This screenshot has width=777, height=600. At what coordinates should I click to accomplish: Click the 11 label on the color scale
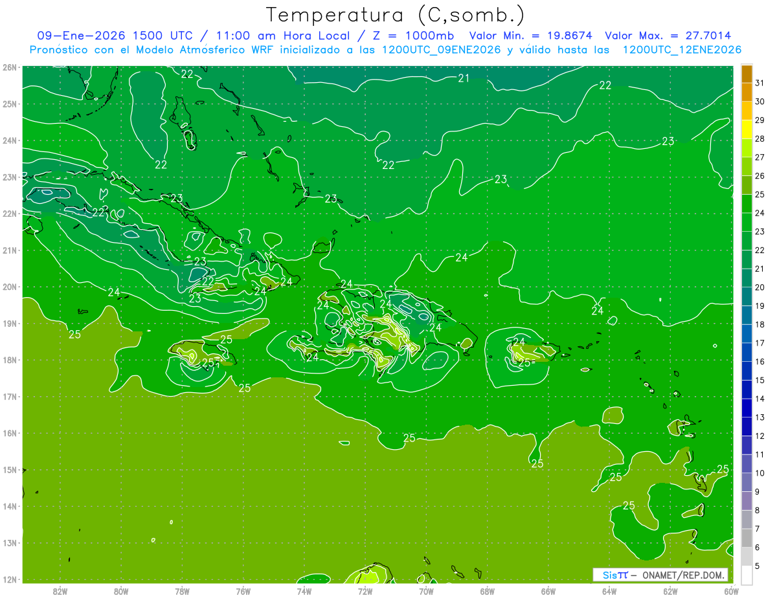coord(760,455)
